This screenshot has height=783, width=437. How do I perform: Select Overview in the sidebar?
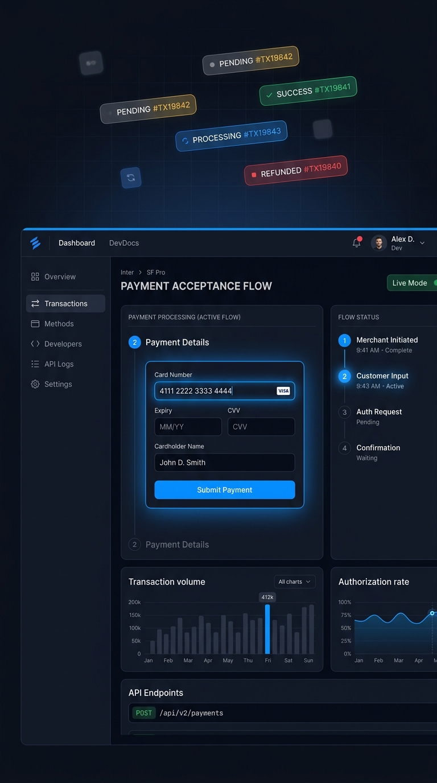tap(65, 277)
